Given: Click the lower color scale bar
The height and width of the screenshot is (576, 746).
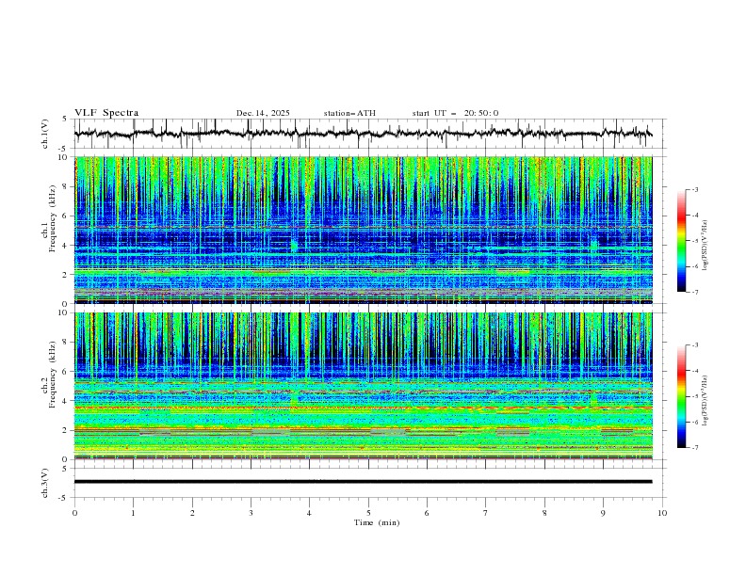Looking at the screenshot, I should [681, 396].
